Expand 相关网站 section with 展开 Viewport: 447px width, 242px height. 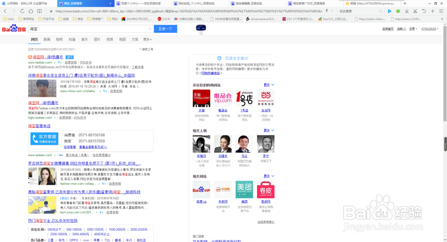pyautogui.click(x=269, y=176)
